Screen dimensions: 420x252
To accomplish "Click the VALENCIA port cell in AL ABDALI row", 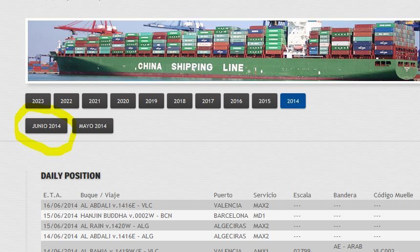I will (x=228, y=206).
